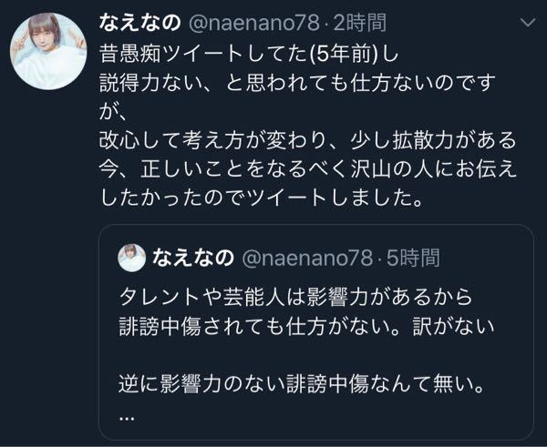This screenshot has width=547, height=447.
Task: Click なえなの name inside the quoted tweet
Action: pyautogui.click(x=195, y=259)
